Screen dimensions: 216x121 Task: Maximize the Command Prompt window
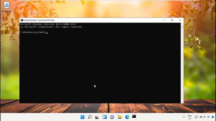(x=172, y=20)
